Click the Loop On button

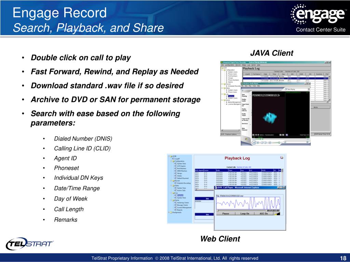coord(245,214)
